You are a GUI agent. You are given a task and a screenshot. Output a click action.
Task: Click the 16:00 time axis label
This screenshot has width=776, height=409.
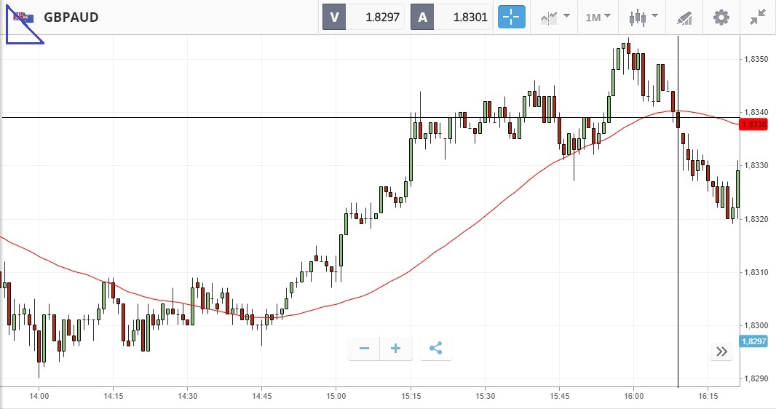(x=633, y=396)
